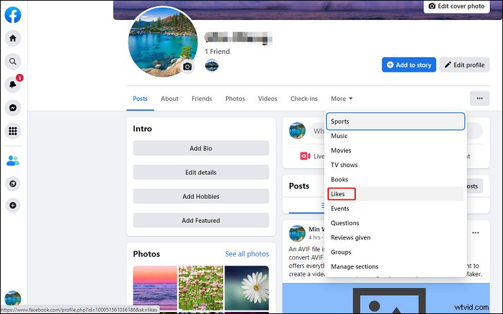Open the white daisy photo thumbnail
The width and height of the screenshot is (503, 314).
(x=247, y=288)
